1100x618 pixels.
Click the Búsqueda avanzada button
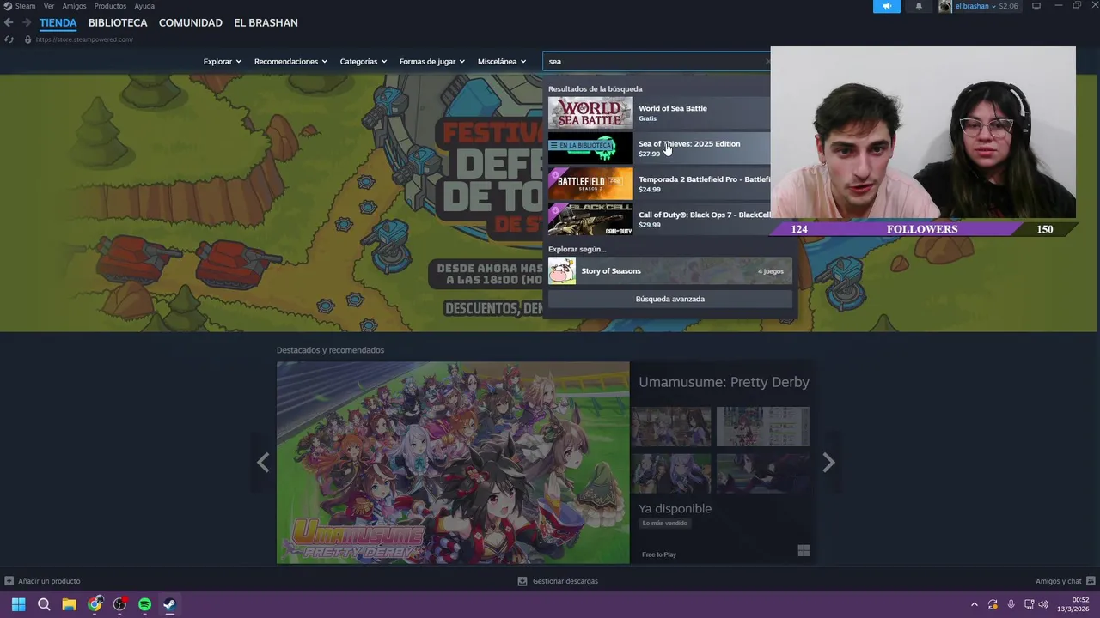pyautogui.click(x=669, y=299)
